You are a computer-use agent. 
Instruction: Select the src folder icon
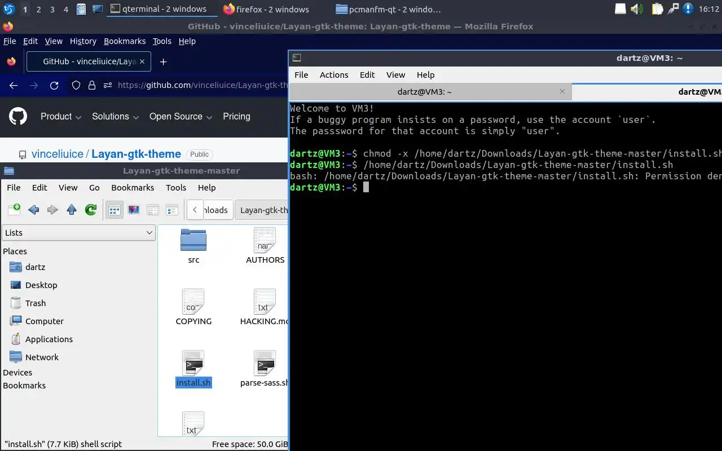coord(193,240)
